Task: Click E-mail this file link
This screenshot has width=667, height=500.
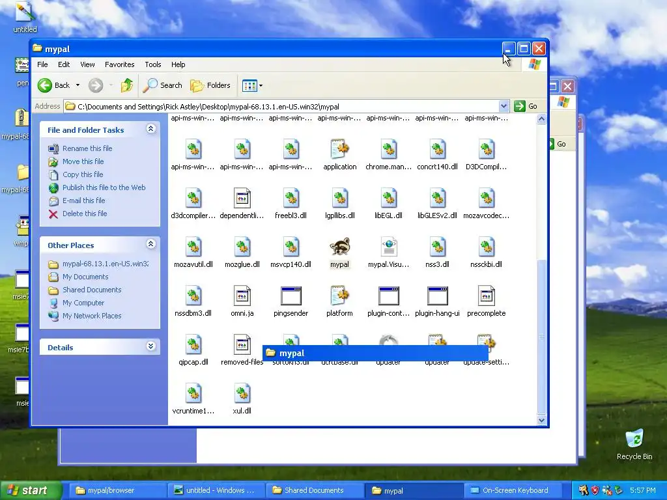Action: [84, 201]
